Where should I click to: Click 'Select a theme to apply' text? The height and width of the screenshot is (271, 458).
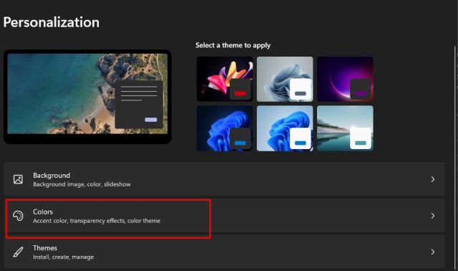pyautogui.click(x=233, y=45)
